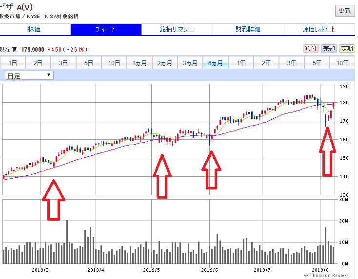The image size is (358, 279).
Task: Open the 銘柄サマリー tab
Action: pyautogui.click(x=177, y=29)
